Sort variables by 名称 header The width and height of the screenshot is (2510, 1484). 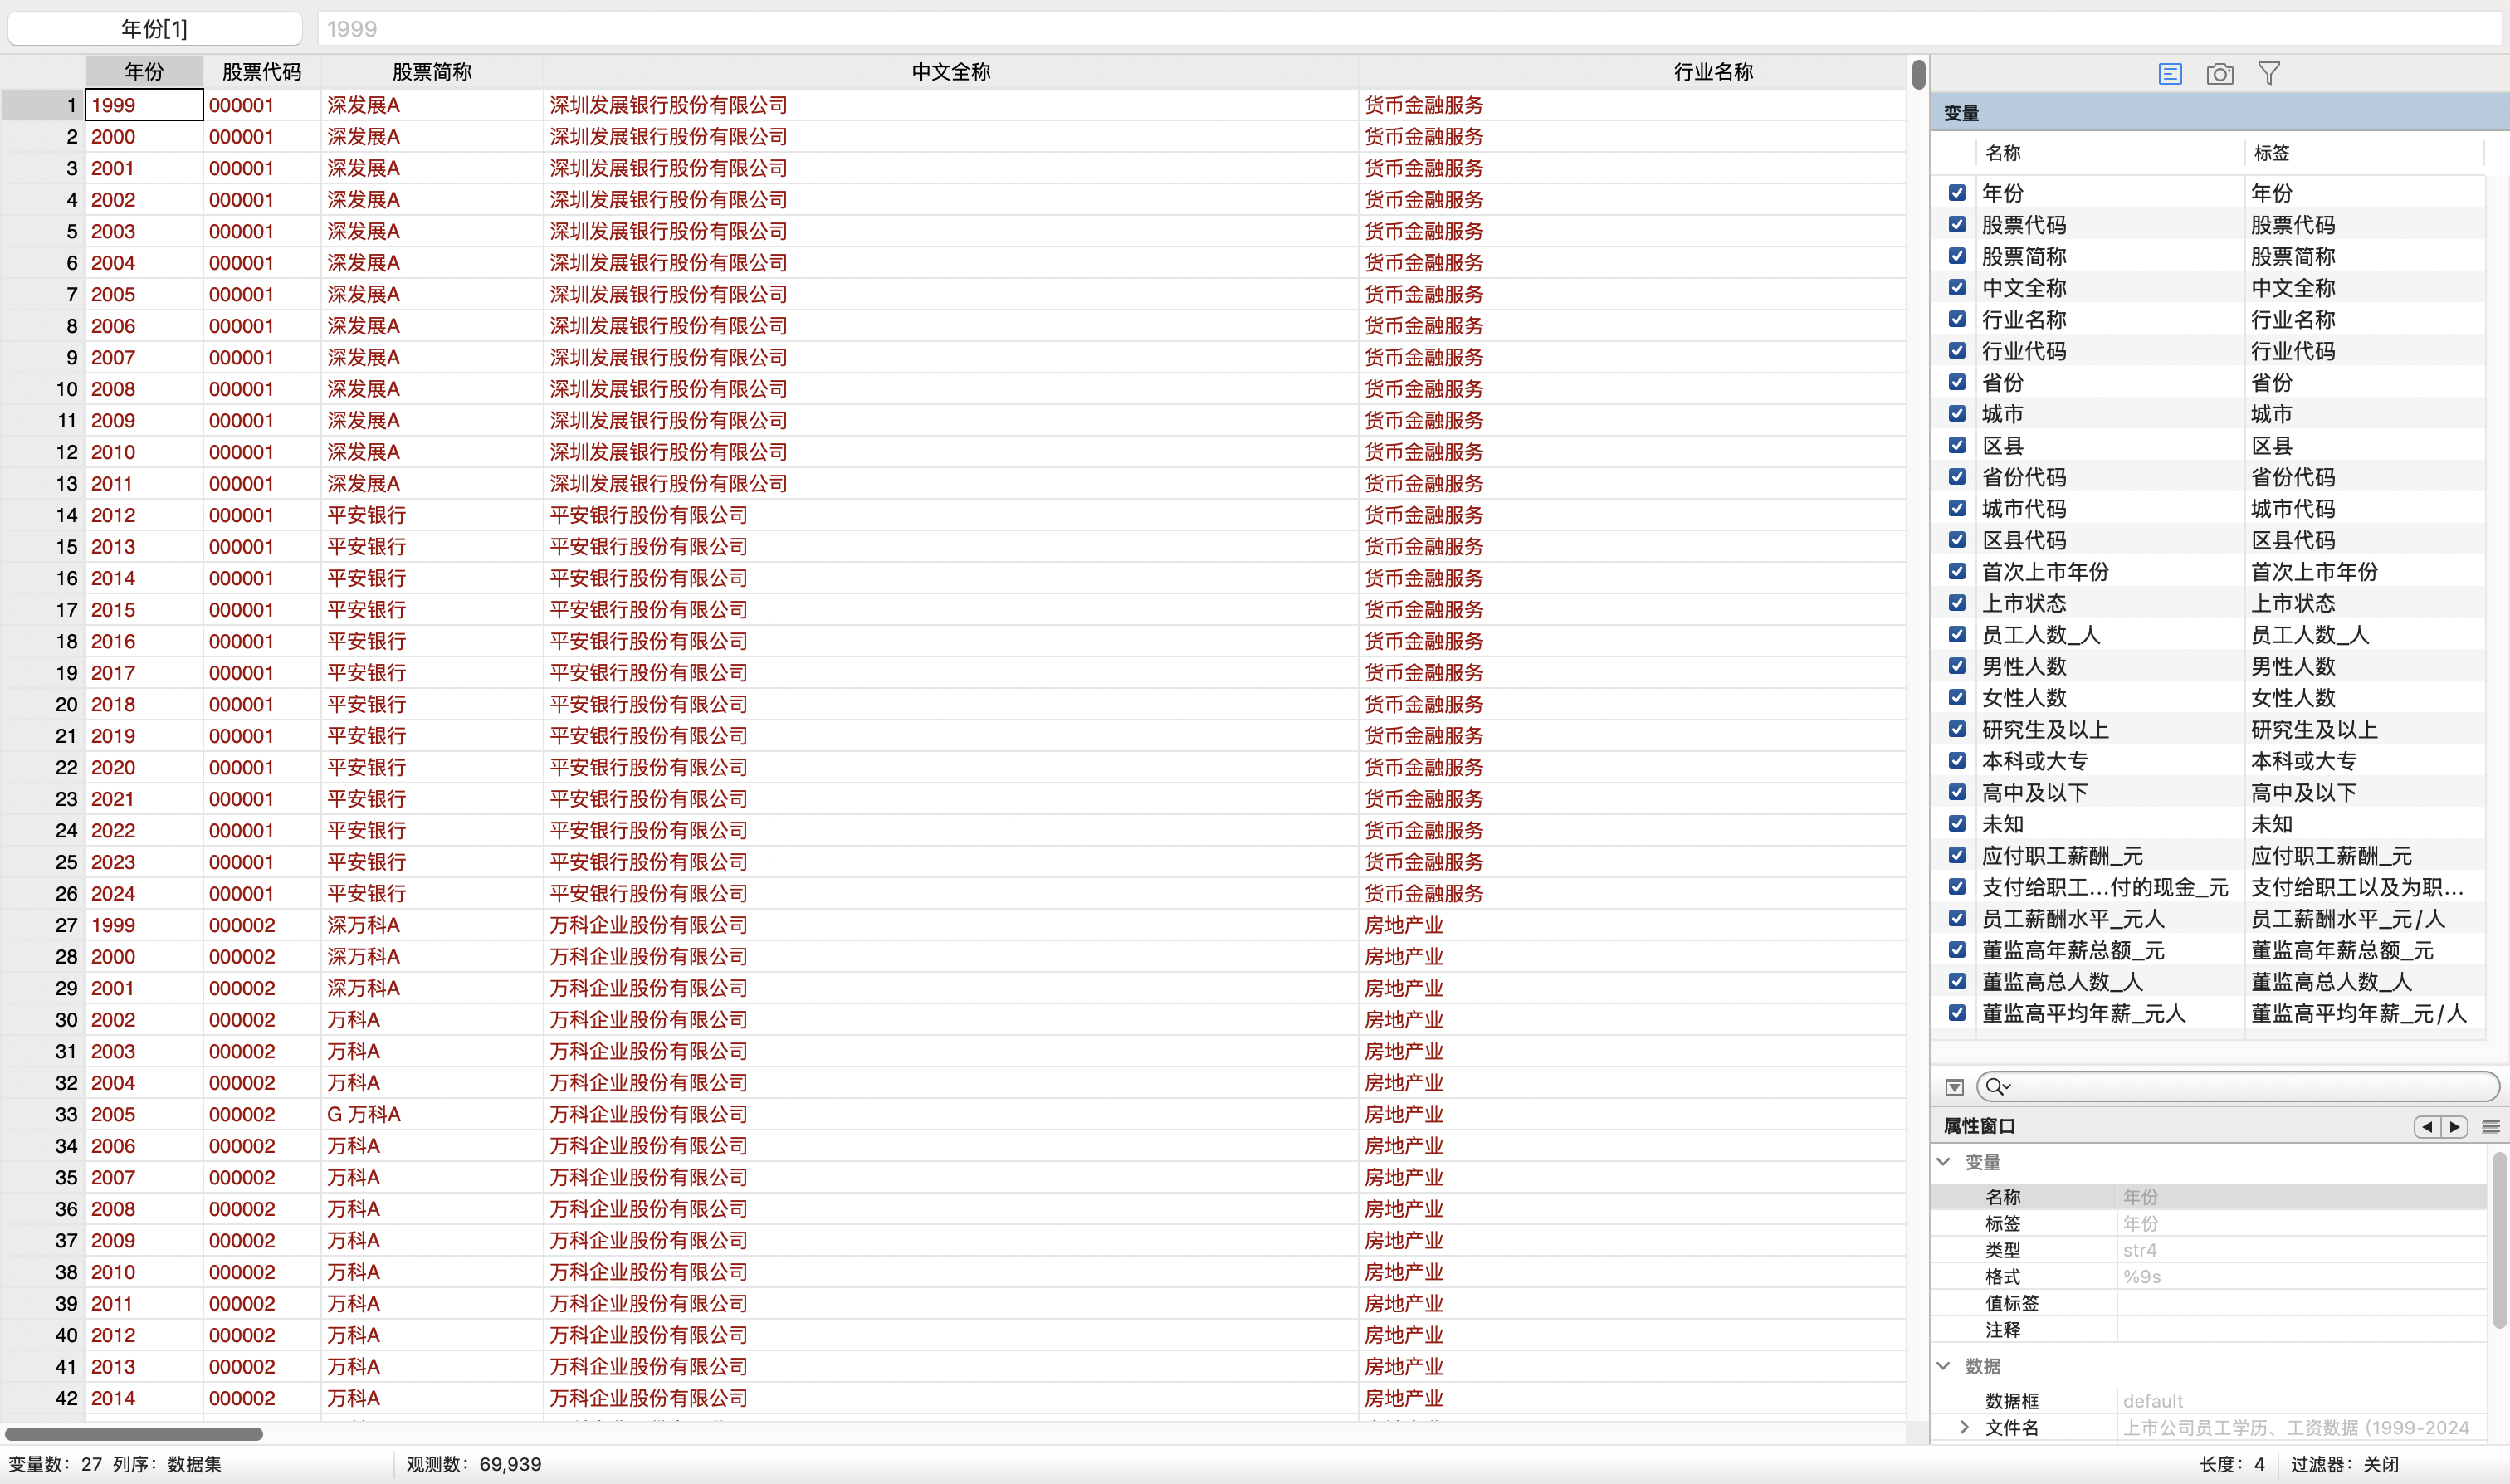(2003, 153)
